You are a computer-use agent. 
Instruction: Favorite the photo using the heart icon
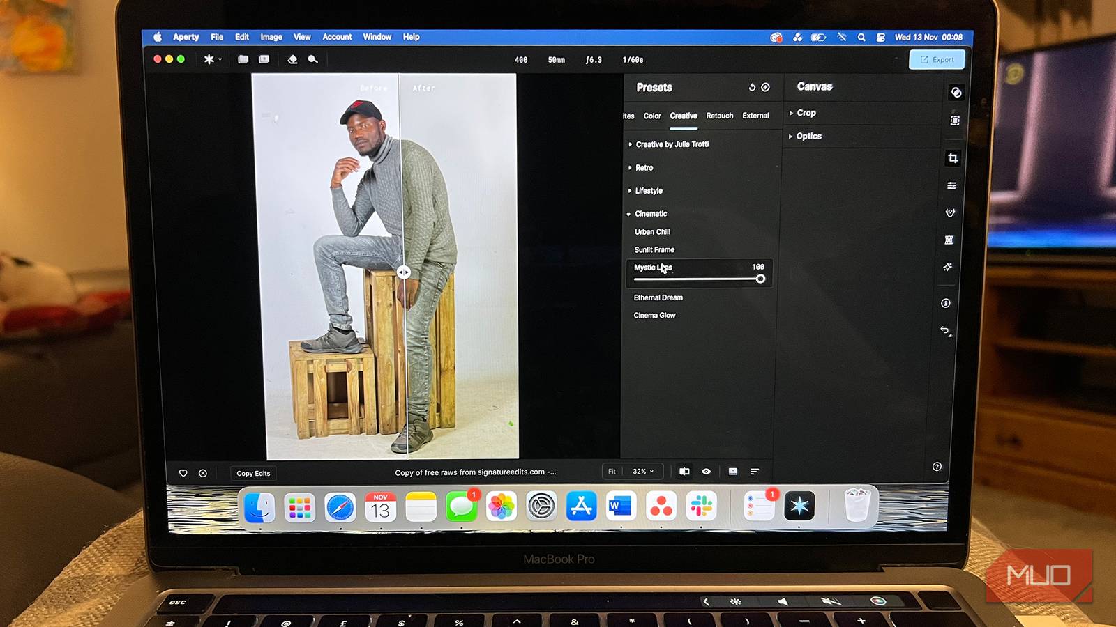coord(183,473)
